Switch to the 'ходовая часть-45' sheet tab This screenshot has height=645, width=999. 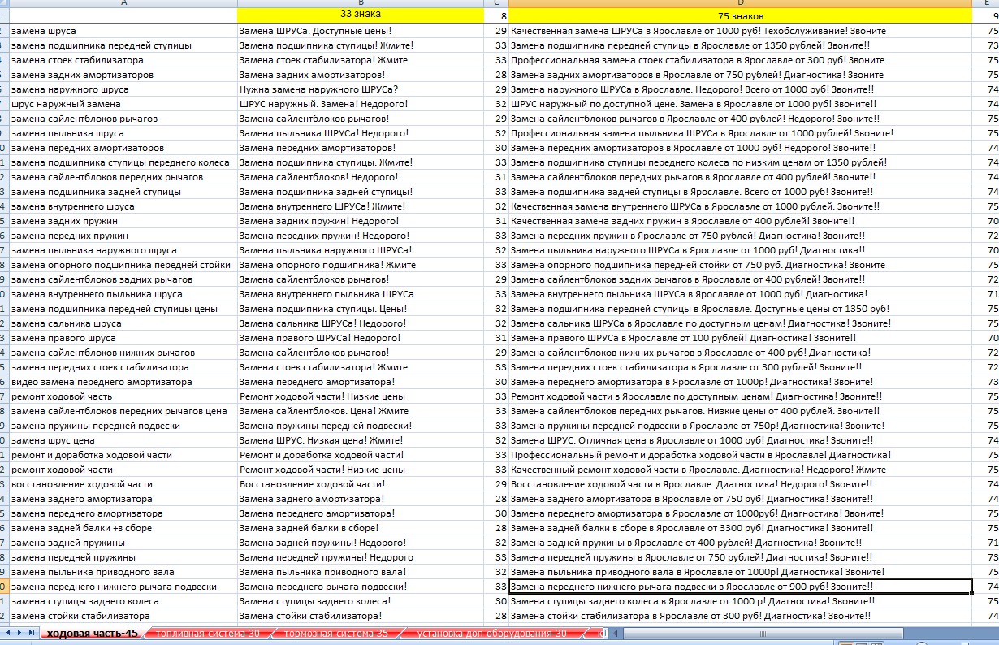92,633
